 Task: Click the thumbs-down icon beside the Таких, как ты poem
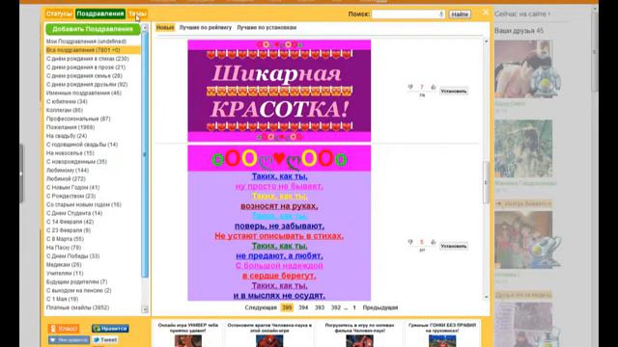click(410, 242)
